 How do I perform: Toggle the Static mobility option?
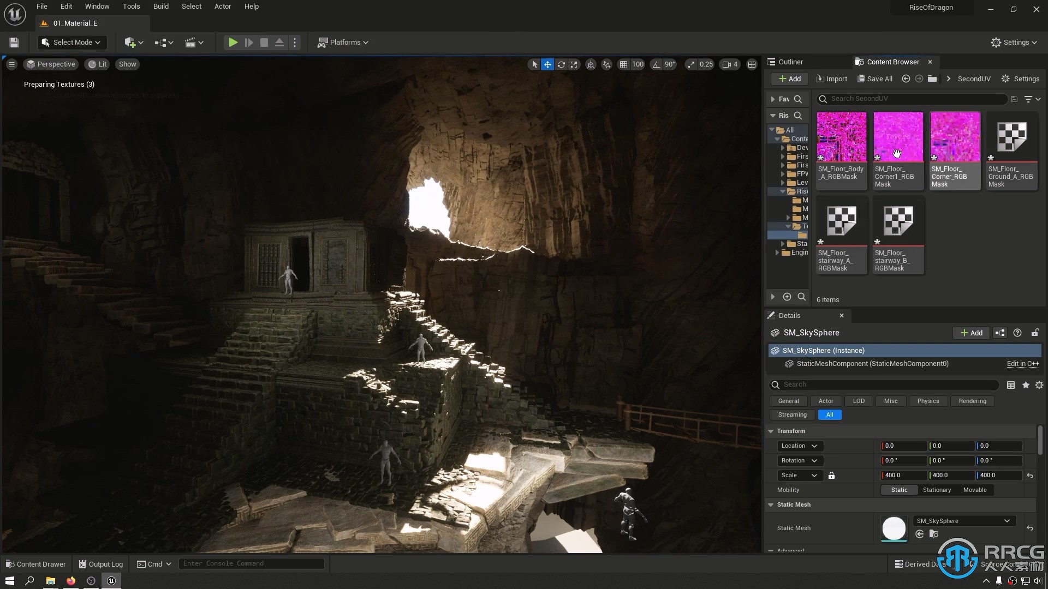tap(899, 490)
